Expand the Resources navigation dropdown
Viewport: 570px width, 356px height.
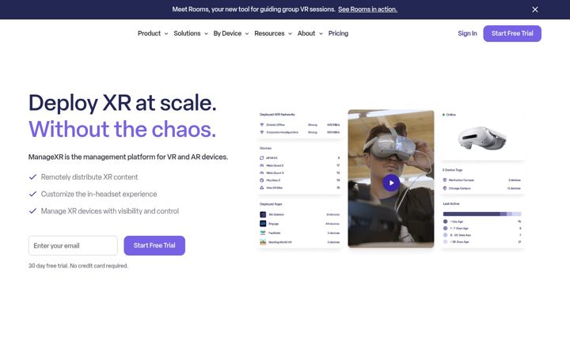click(x=273, y=33)
